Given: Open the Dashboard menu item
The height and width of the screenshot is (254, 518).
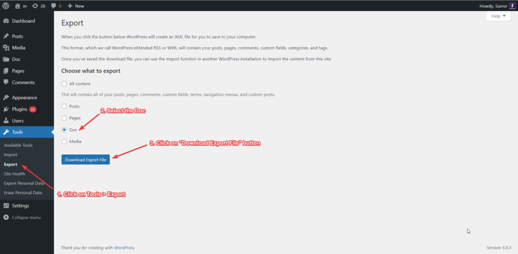Looking at the screenshot, I should click(x=23, y=21).
